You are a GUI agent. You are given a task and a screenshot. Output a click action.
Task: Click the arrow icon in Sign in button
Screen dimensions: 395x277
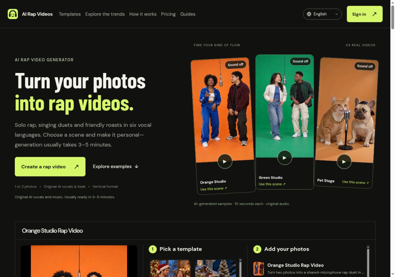click(374, 14)
